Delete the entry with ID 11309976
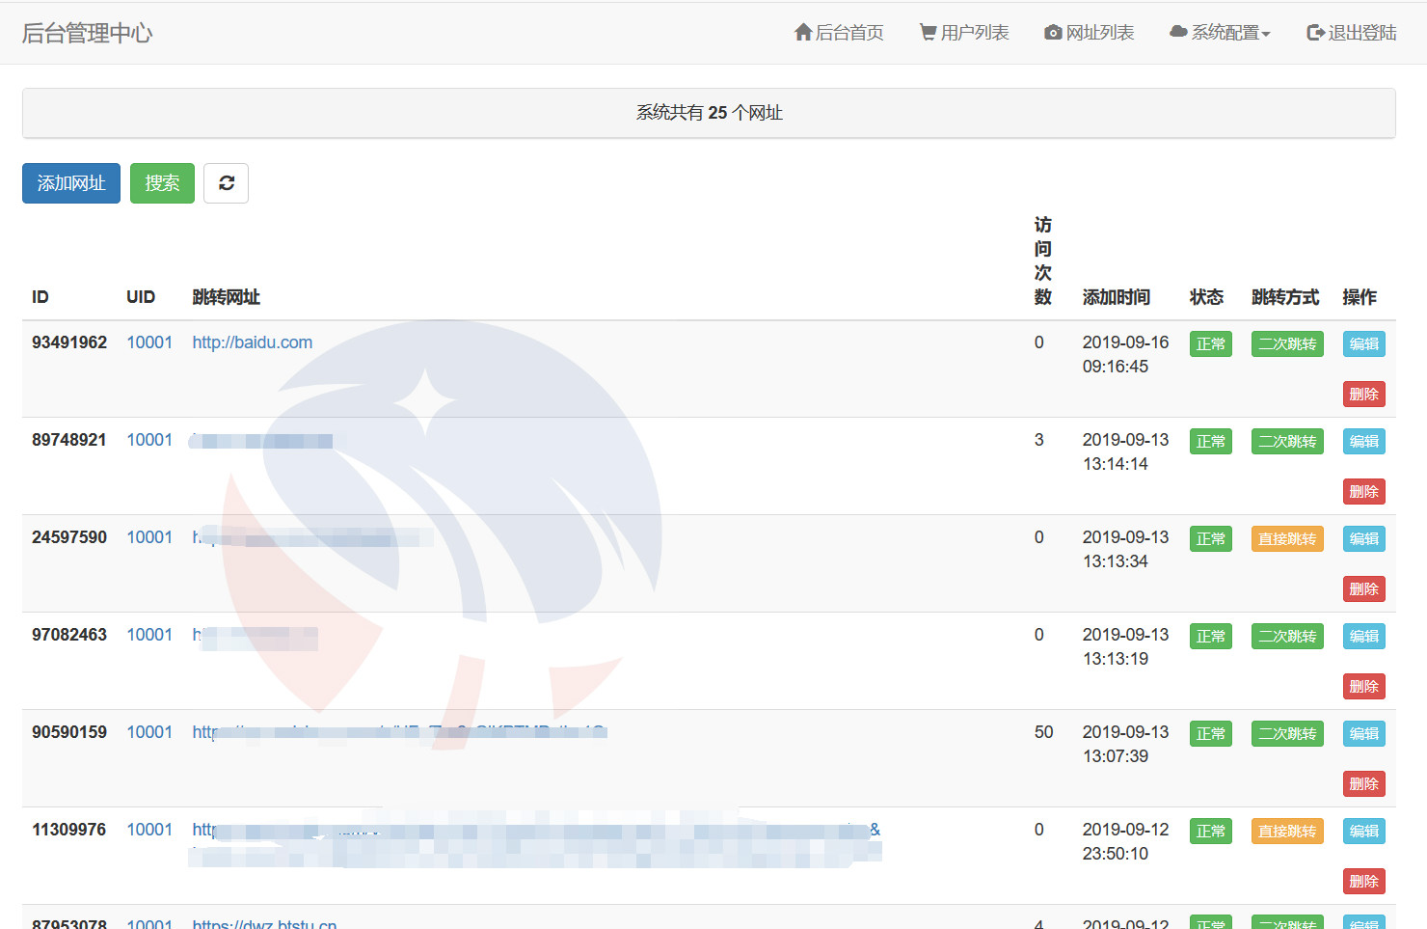The width and height of the screenshot is (1427, 929). tap(1363, 882)
